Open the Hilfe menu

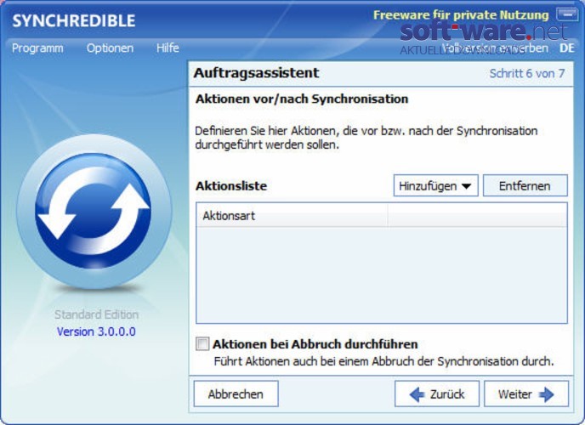[x=168, y=48]
